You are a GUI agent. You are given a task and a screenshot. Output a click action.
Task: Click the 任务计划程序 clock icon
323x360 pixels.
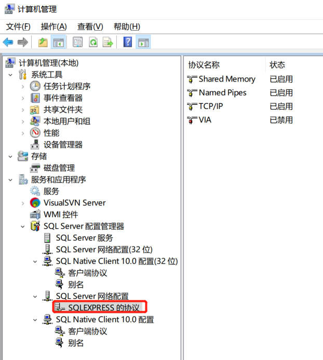(x=35, y=86)
